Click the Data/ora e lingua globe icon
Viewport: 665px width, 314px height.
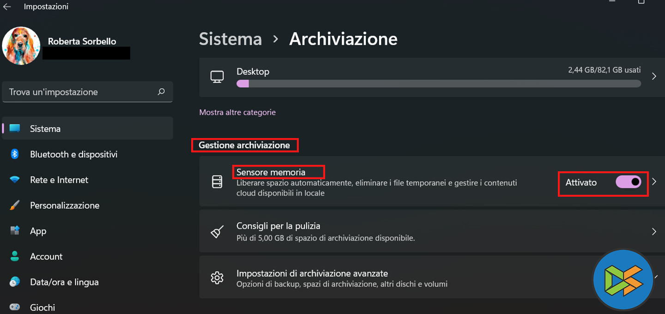pos(15,282)
